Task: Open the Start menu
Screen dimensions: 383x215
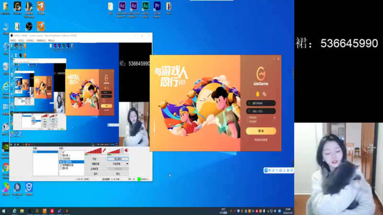Action: (x=4, y=211)
